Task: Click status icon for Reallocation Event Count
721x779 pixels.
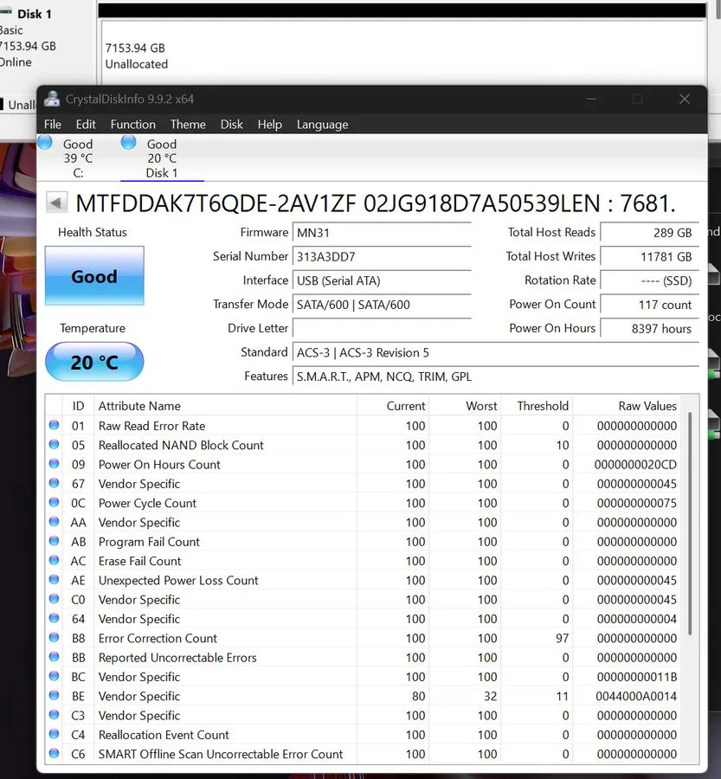Action: [55, 734]
